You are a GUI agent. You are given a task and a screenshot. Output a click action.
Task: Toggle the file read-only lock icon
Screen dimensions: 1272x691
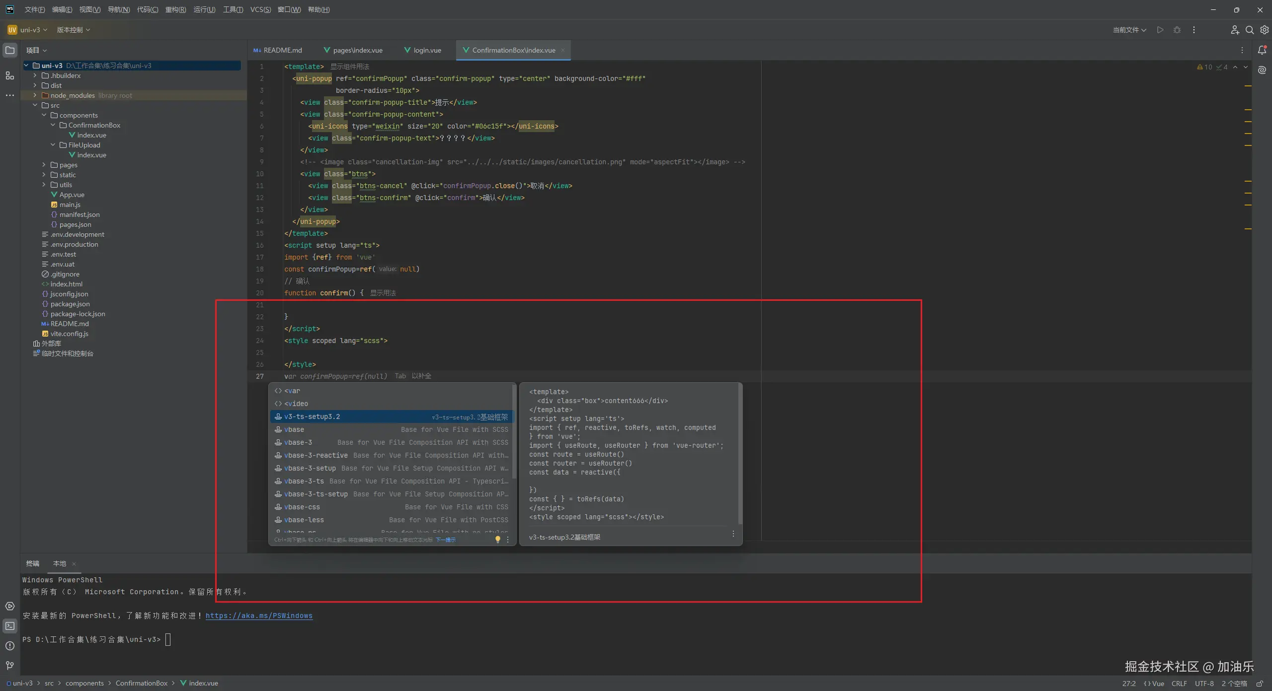1259,684
